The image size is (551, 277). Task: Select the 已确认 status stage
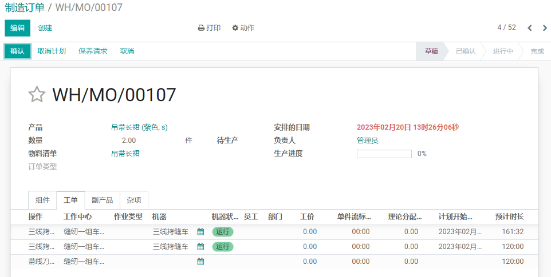point(465,51)
